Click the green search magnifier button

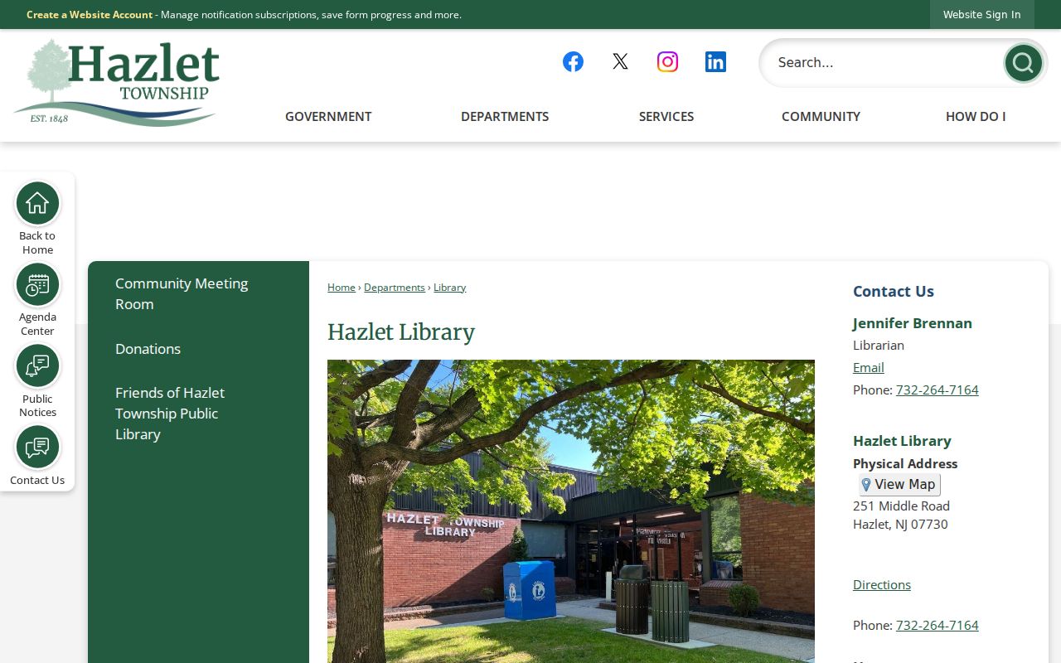[x=1023, y=63]
